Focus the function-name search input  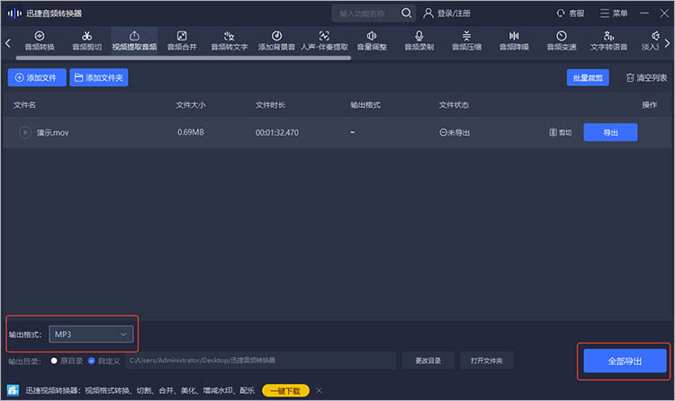pyautogui.click(x=366, y=13)
